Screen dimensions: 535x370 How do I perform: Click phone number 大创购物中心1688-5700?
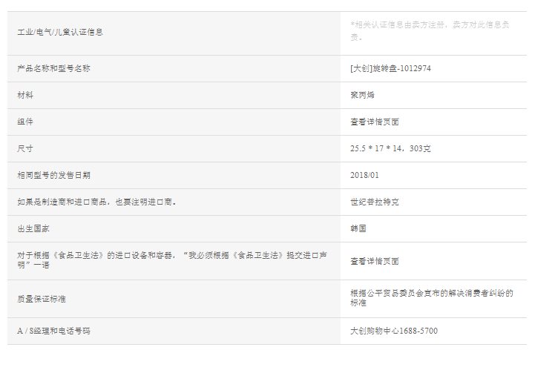point(393,331)
